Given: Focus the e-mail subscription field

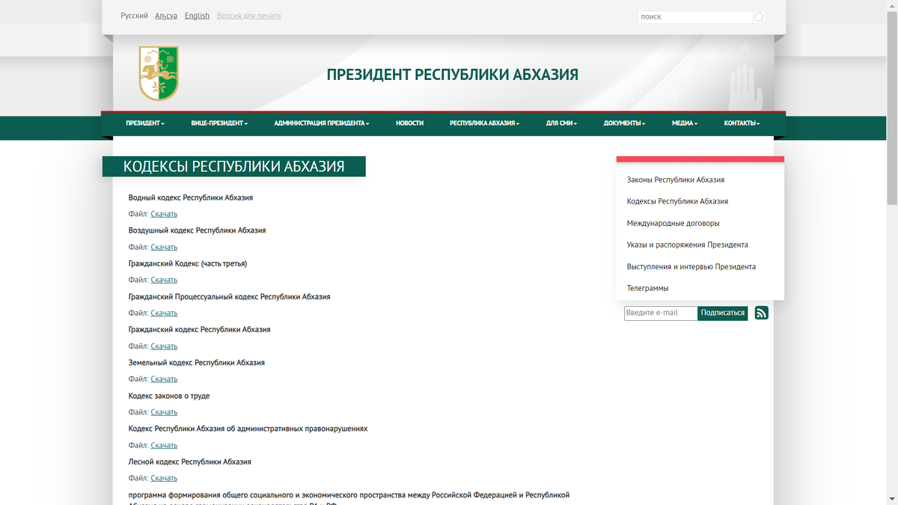Looking at the screenshot, I should (661, 313).
